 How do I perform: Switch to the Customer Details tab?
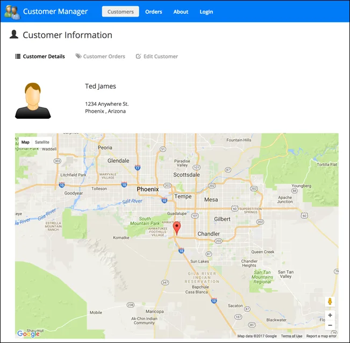[40, 56]
